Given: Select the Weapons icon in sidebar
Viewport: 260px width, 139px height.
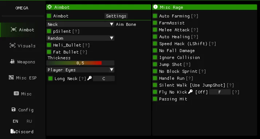Looking at the screenshot, I should click(12, 61).
